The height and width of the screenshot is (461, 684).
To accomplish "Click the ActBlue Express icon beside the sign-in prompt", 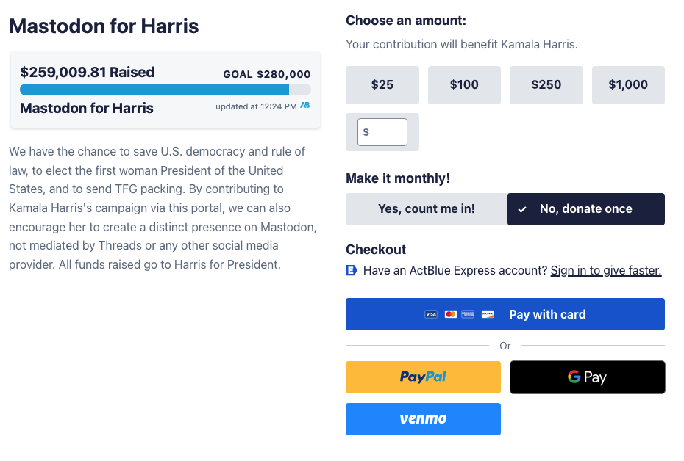I will coord(352,270).
